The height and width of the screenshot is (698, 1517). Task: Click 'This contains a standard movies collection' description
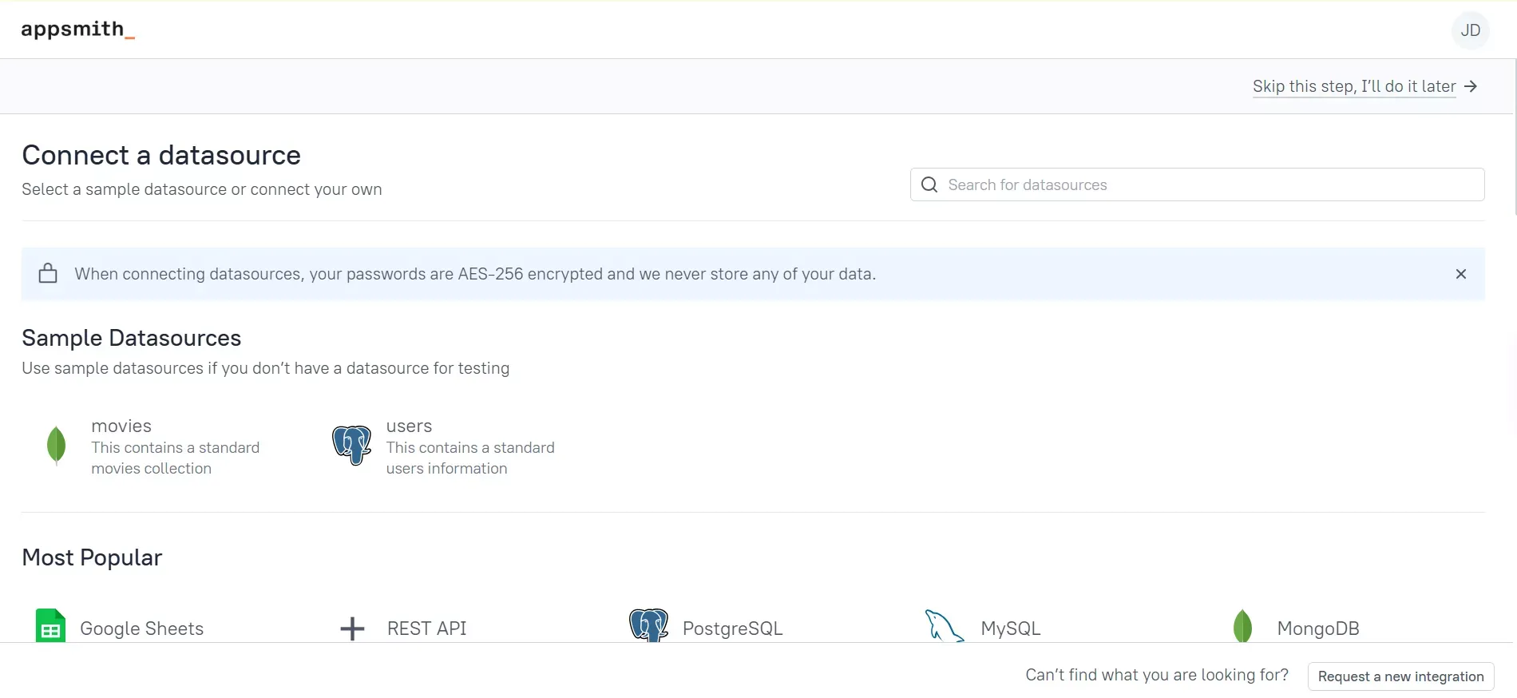[x=175, y=458]
